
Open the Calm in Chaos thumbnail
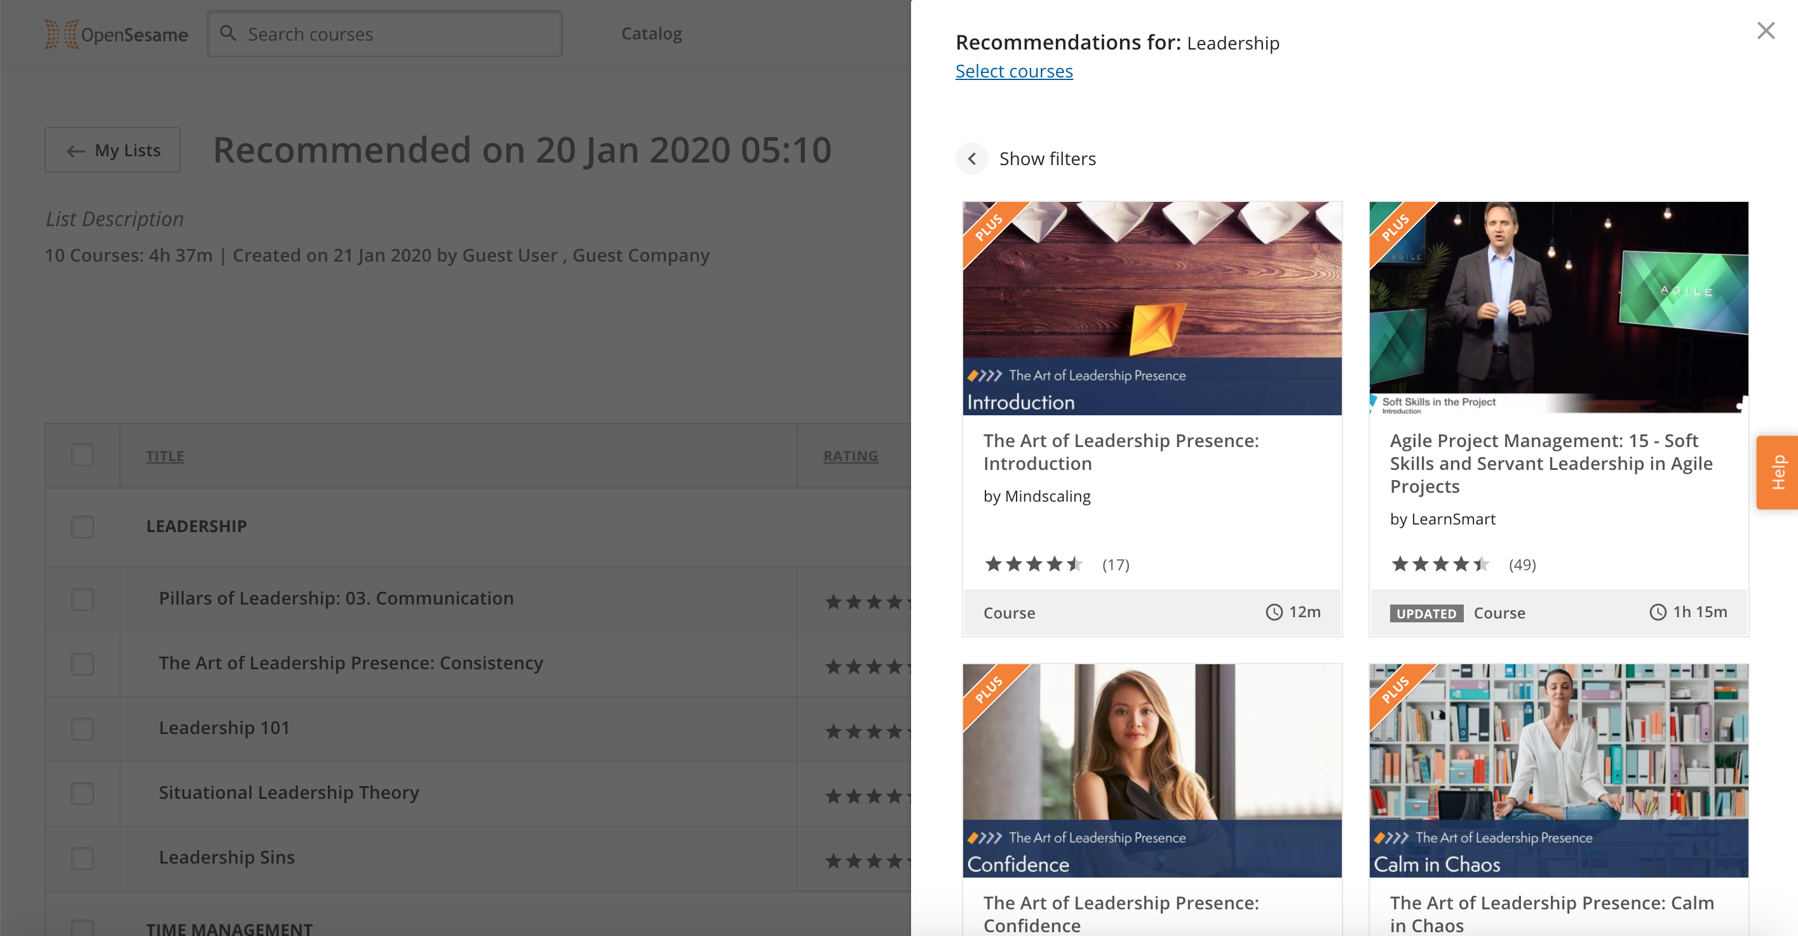[1558, 770]
